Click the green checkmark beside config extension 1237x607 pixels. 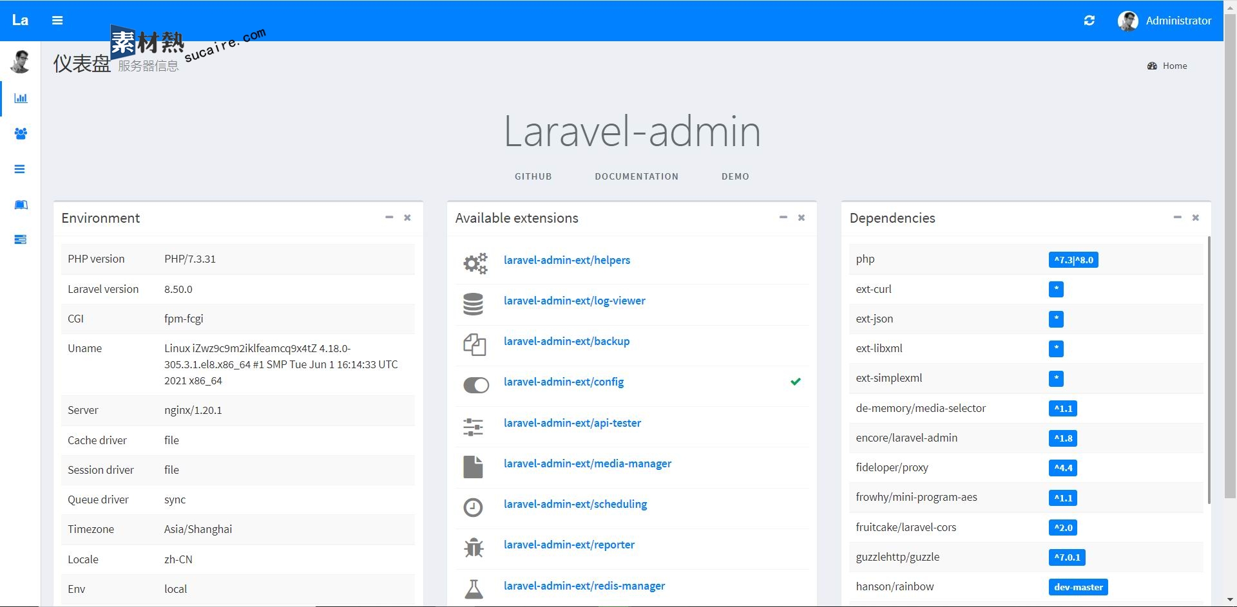796,382
